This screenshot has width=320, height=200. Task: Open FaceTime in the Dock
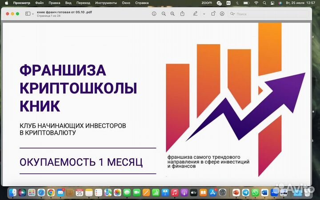tap(136, 192)
